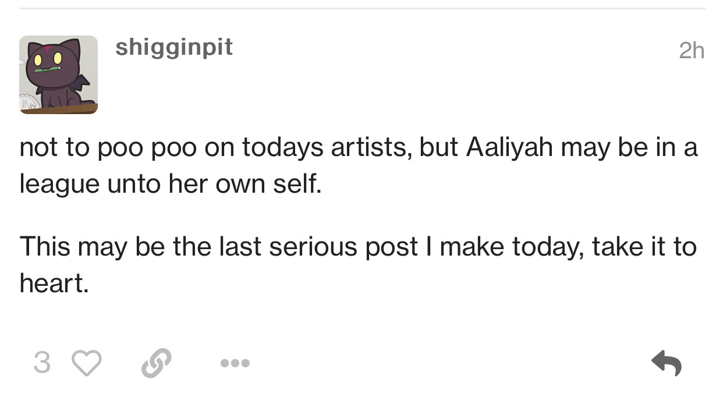
Task: View the 3 likes count
Action: pyautogui.click(x=41, y=363)
